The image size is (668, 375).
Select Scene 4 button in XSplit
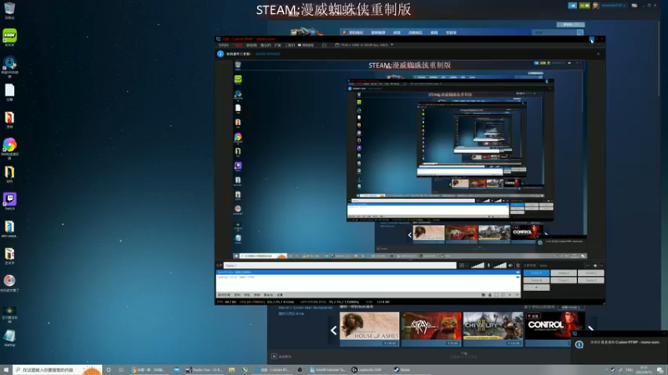point(536,280)
